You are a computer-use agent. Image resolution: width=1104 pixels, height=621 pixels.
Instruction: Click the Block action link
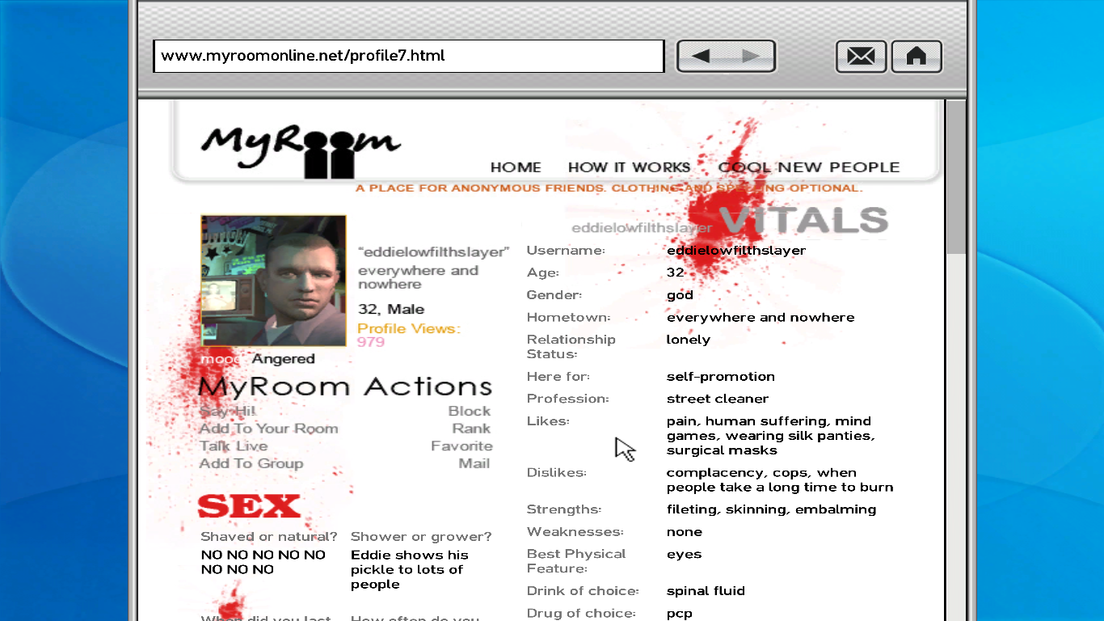tap(470, 411)
